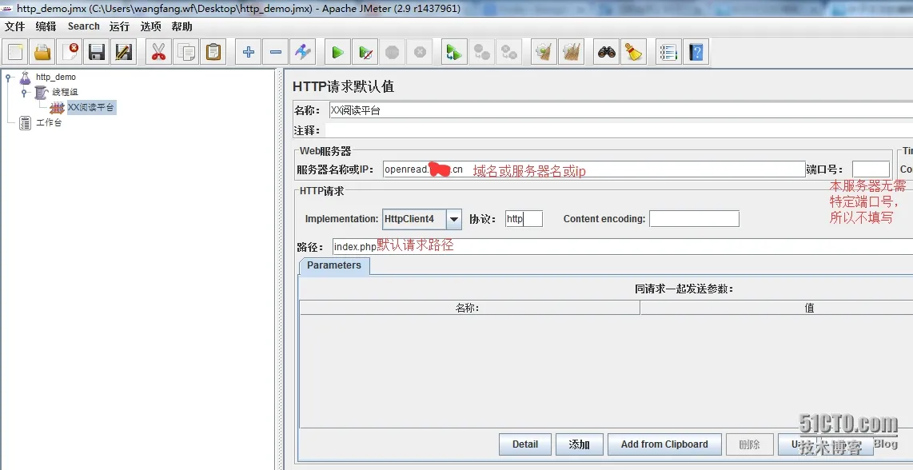The image size is (913, 470).
Task: Select 工作台 in the tree
Action: 49,123
